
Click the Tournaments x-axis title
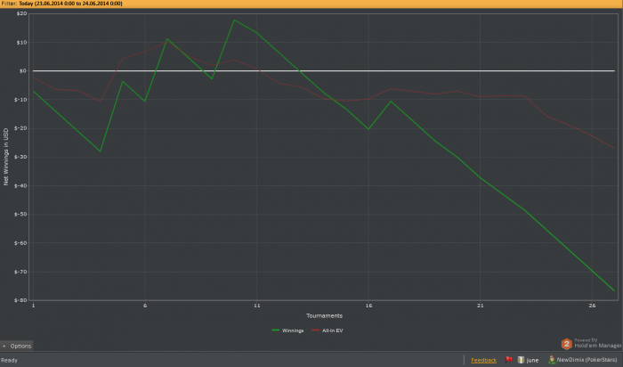click(x=324, y=315)
